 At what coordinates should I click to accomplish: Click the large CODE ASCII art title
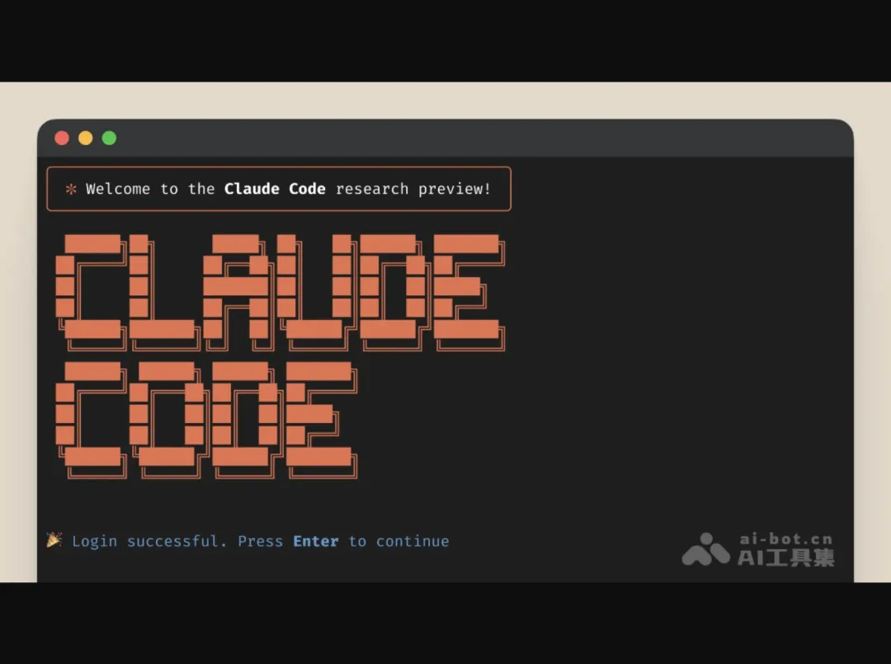tap(206, 421)
